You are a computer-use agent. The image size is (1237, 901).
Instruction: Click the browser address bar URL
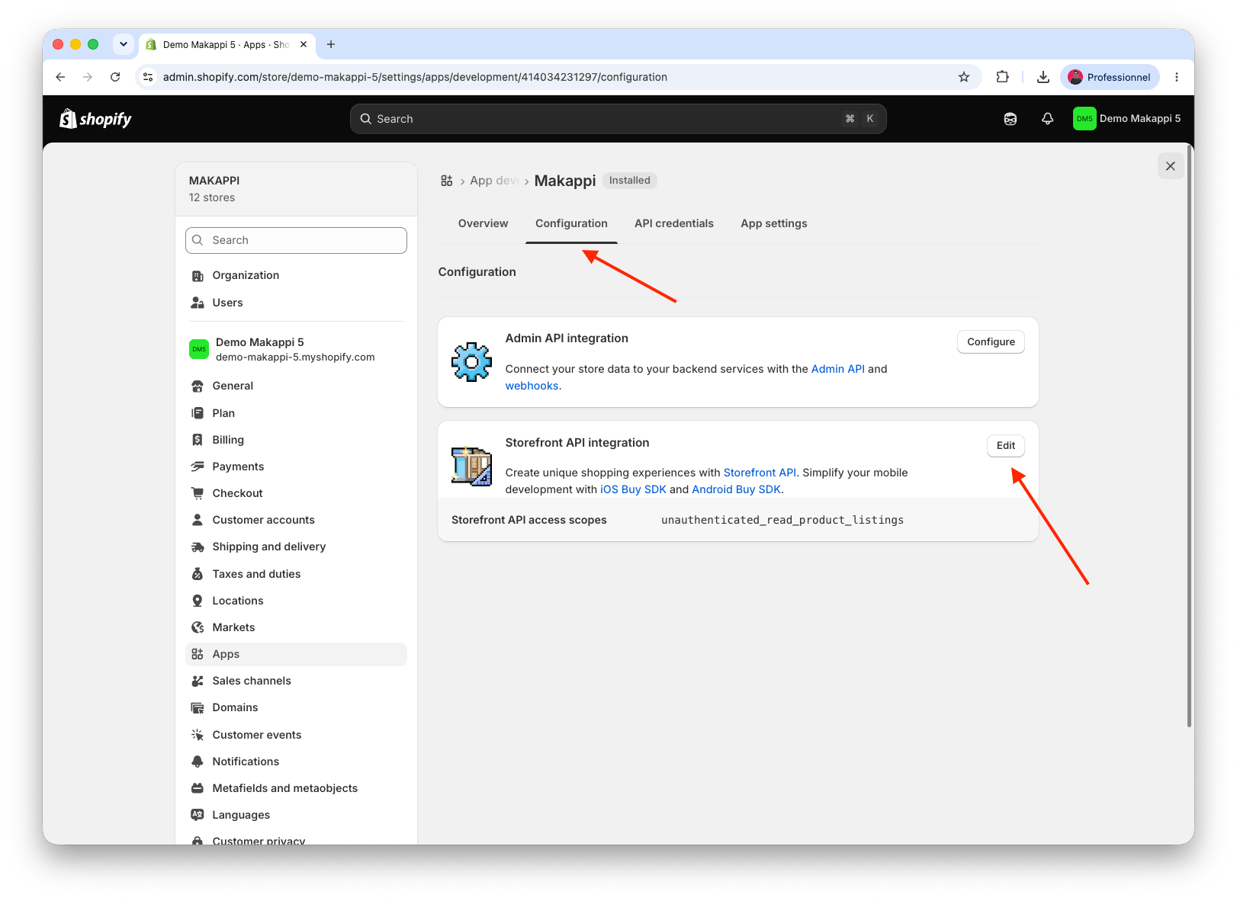pos(415,77)
